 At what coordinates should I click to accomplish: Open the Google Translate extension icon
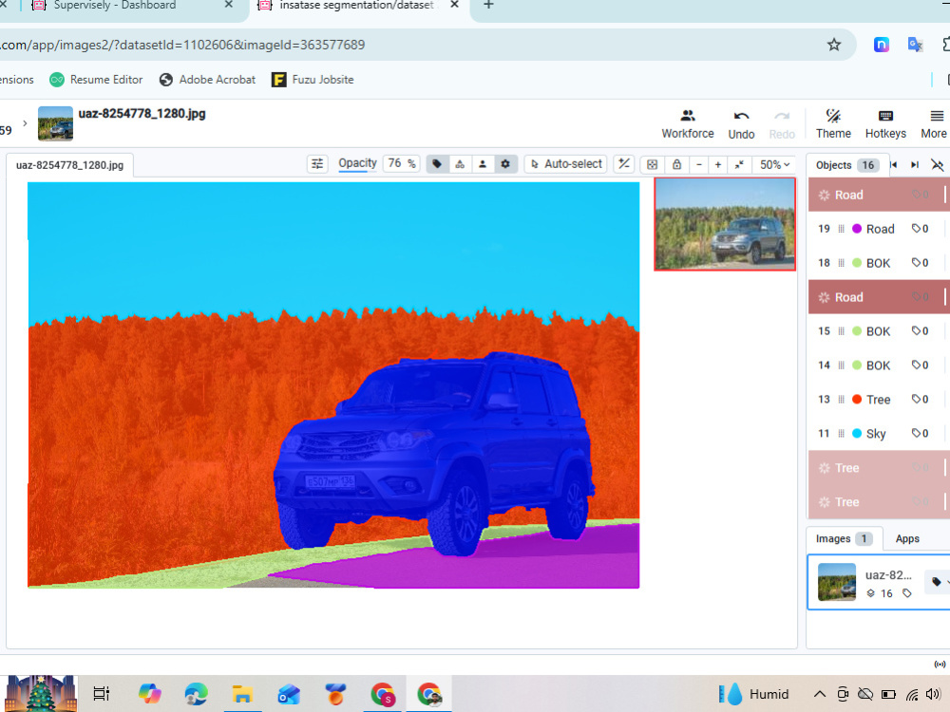(915, 45)
